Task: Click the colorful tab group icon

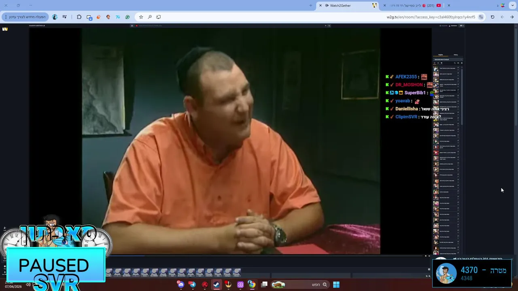Action: (503, 6)
